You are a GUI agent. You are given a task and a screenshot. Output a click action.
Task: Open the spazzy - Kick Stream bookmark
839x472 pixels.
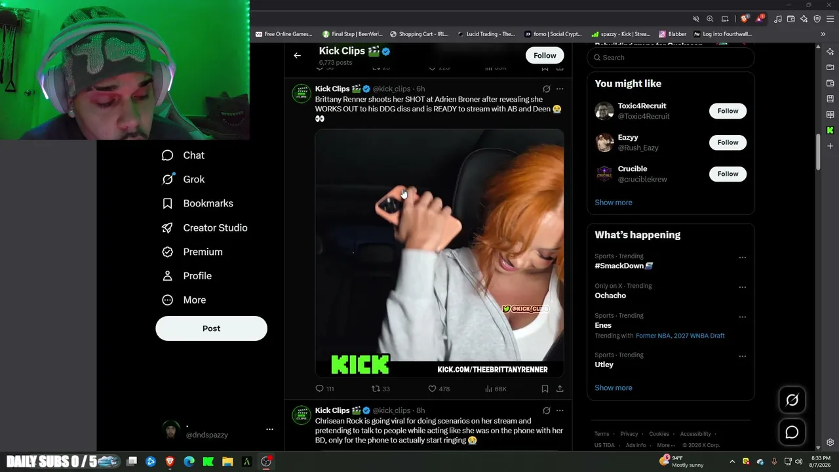coord(621,34)
